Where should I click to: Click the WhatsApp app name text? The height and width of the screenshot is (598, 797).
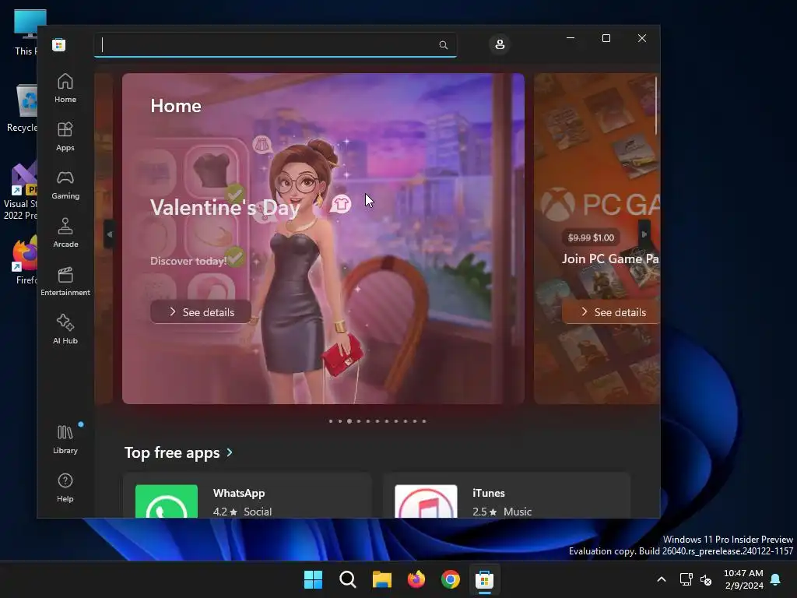point(239,493)
